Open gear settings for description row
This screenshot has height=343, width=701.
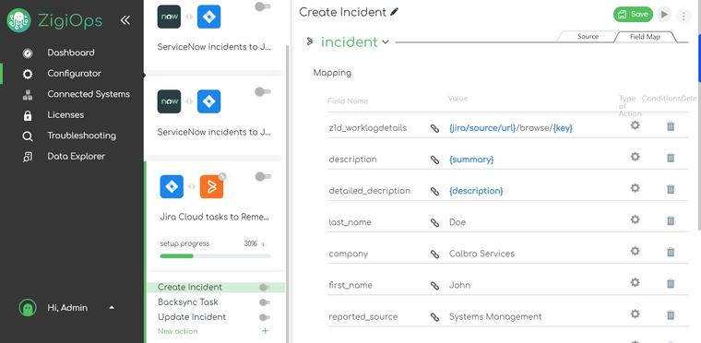coord(635,157)
